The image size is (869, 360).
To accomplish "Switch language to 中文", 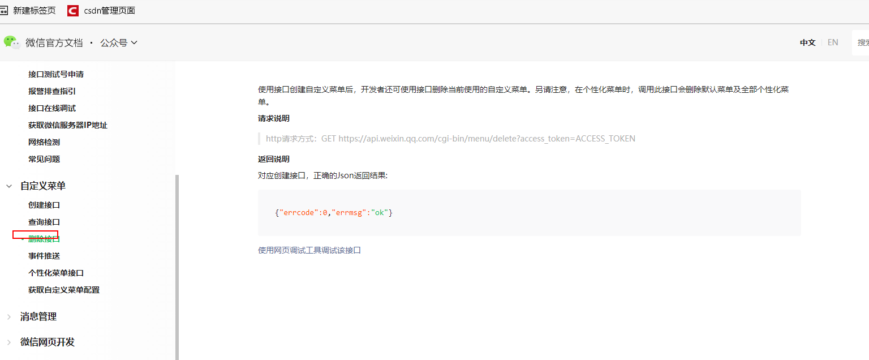I will 807,42.
